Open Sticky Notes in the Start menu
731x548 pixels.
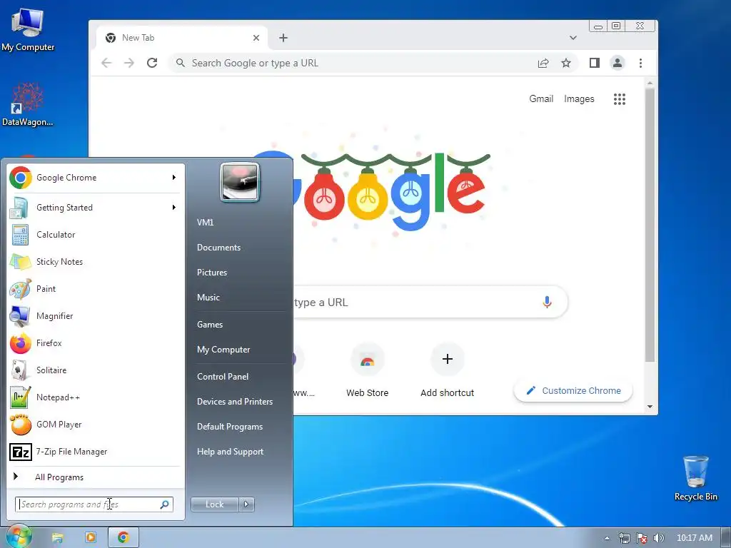click(x=96, y=262)
